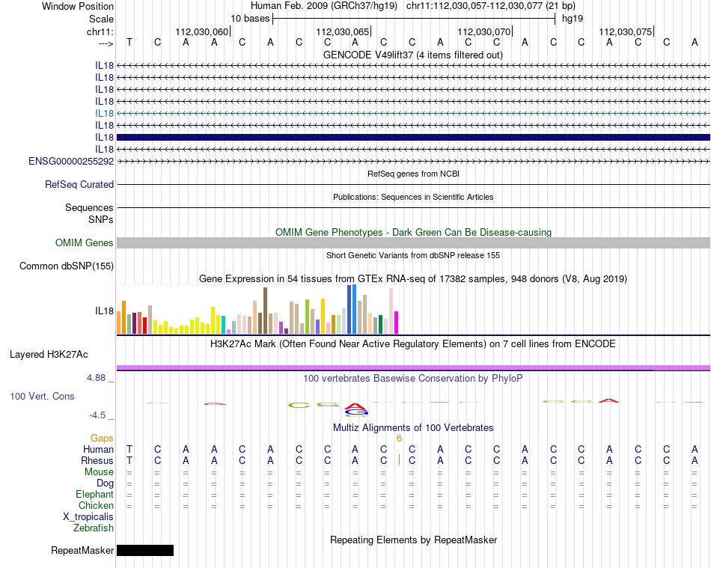Click the gray OMIM Genes bar
This screenshot has height=568, width=711.
click(x=413, y=242)
